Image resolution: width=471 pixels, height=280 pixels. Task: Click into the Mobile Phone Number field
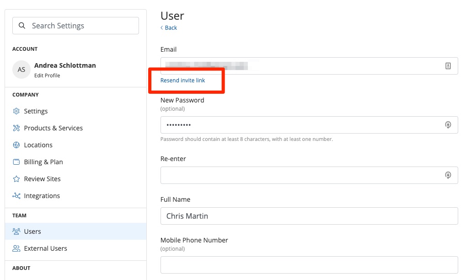[309, 265]
